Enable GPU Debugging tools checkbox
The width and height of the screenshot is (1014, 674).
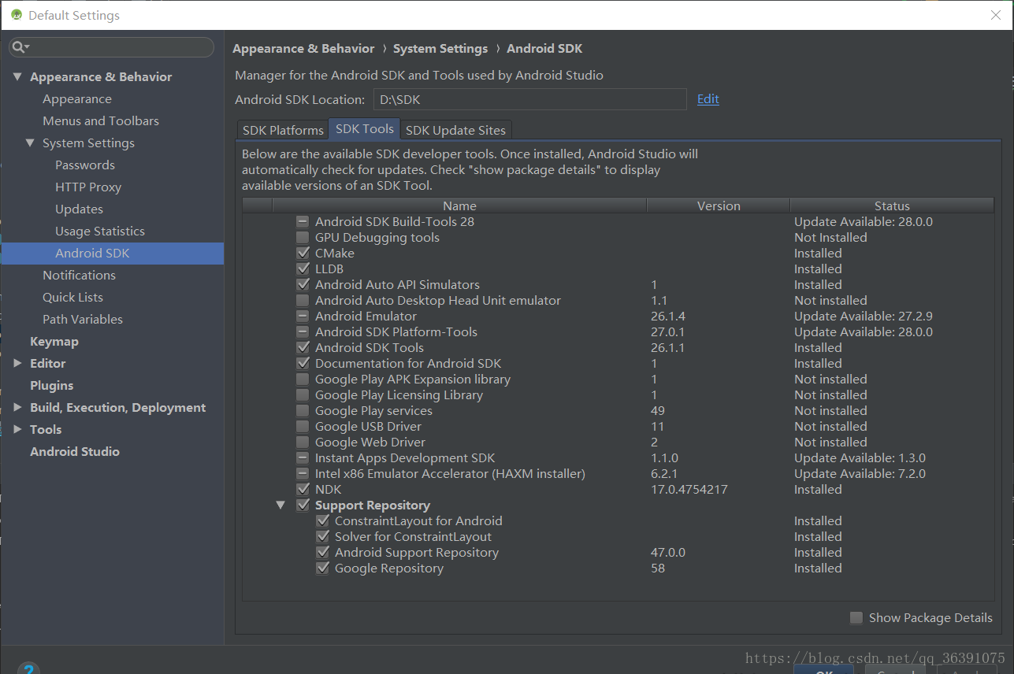click(x=303, y=238)
